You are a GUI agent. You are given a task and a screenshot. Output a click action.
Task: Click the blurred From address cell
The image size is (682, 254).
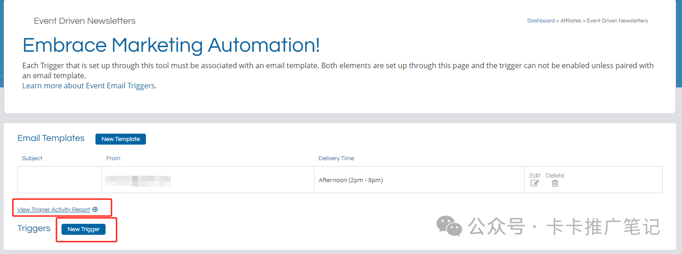click(208, 180)
